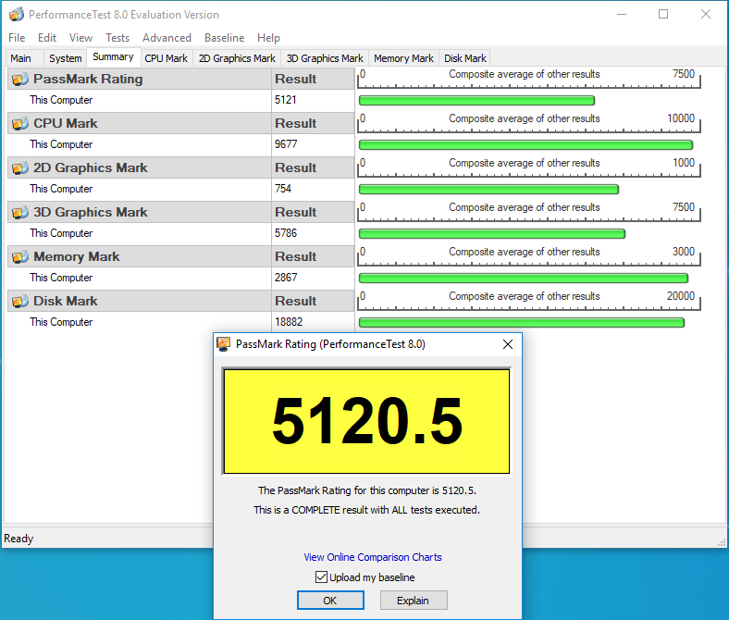Open the File menu
The width and height of the screenshot is (729, 620).
pyautogui.click(x=17, y=38)
